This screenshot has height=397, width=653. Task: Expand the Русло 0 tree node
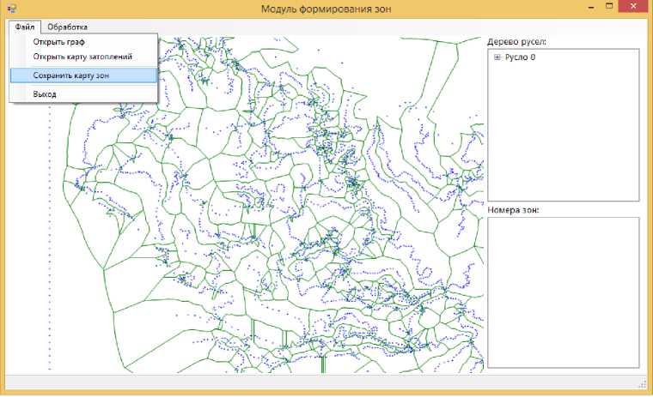(497, 57)
